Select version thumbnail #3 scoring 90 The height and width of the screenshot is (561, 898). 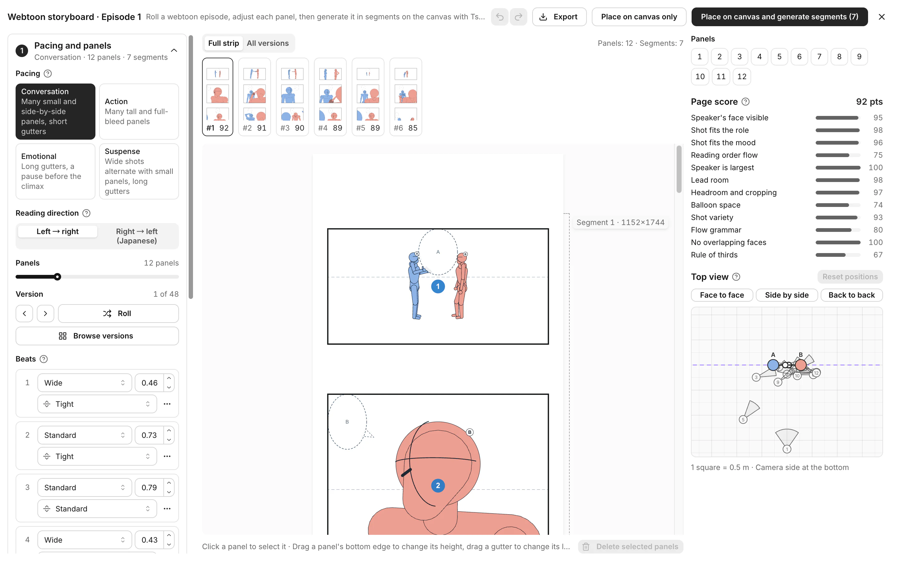292,97
